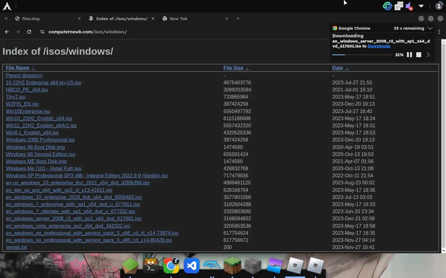This screenshot has height=278, width=446.
Task: Open the notification counter showing 1
Action: click(439, 6)
